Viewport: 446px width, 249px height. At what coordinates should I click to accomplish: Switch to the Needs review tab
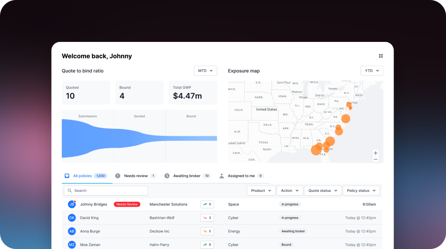click(x=136, y=176)
